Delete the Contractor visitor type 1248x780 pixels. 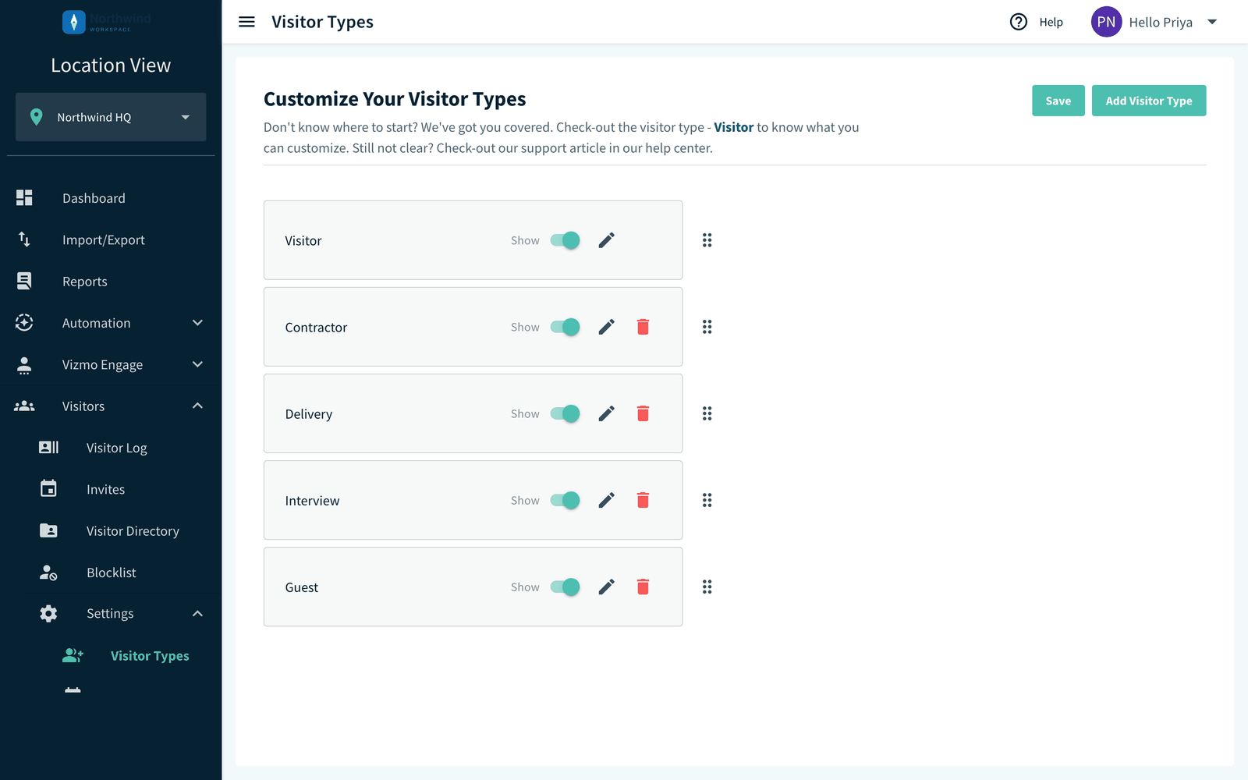643,327
